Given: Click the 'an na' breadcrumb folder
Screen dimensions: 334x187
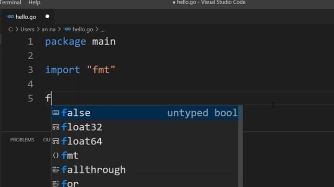Looking at the screenshot, I should [x=49, y=29].
